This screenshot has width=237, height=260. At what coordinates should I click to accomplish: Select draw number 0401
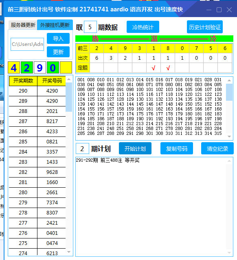point(52,233)
